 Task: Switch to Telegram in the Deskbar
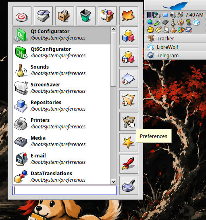click(175, 55)
